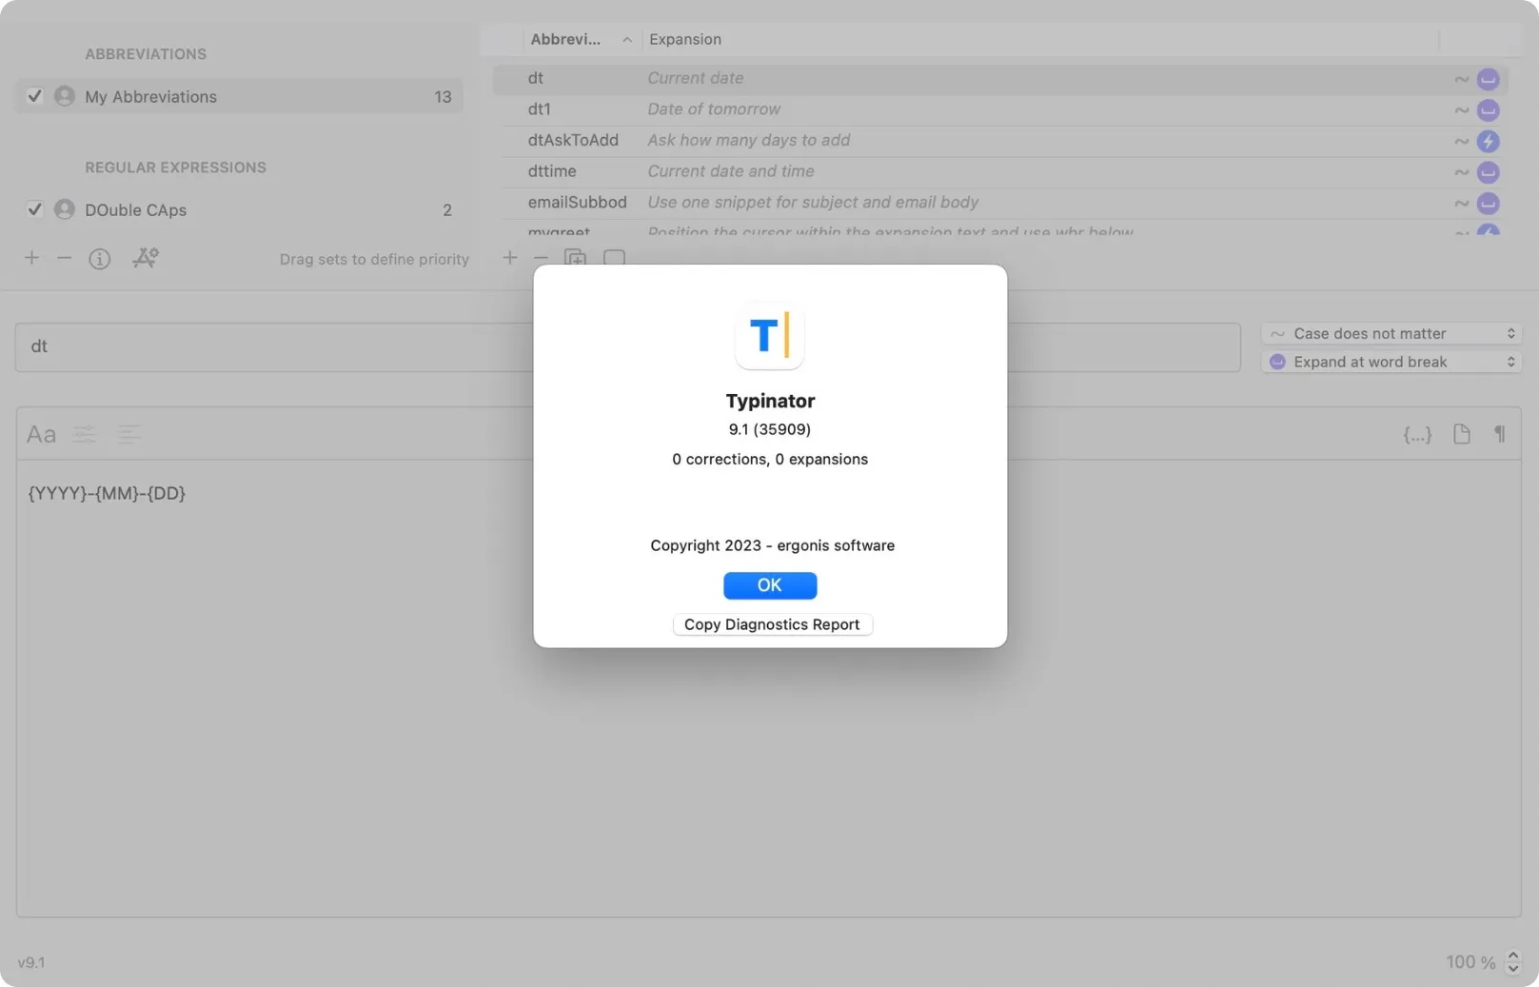Click the document page icon
This screenshot has height=987, width=1539.
tap(1462, 435)
